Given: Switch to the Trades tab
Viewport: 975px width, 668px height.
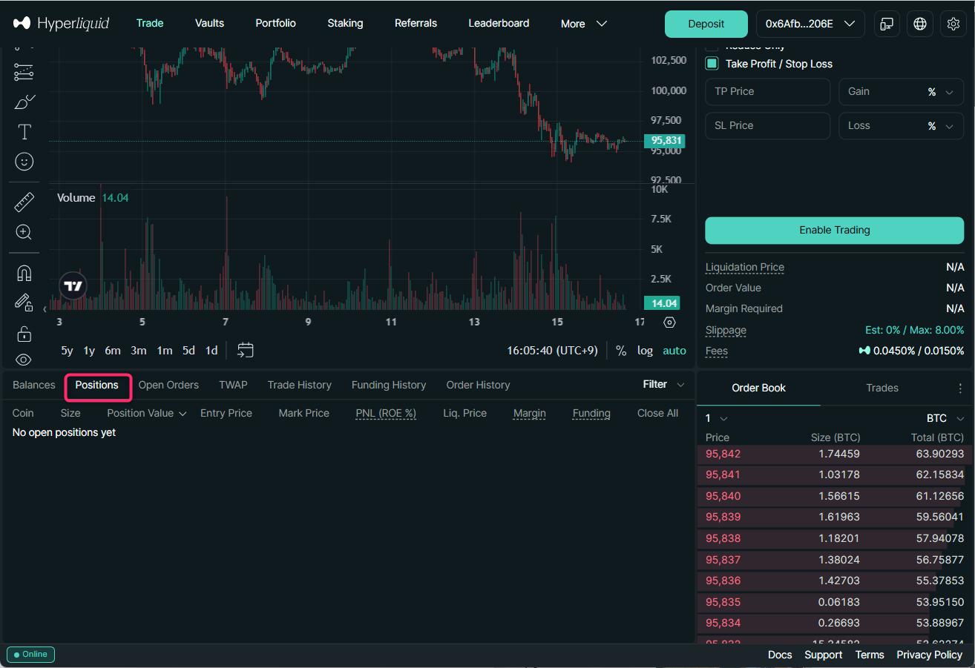Looking at the screenshot, I should [x=882, y=388].
